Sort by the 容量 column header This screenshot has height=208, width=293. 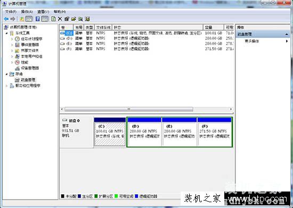[x=214, y=28]
